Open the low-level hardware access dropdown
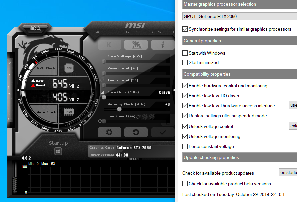This screenshot has width=297, height=202. click(x=293, y=105)
